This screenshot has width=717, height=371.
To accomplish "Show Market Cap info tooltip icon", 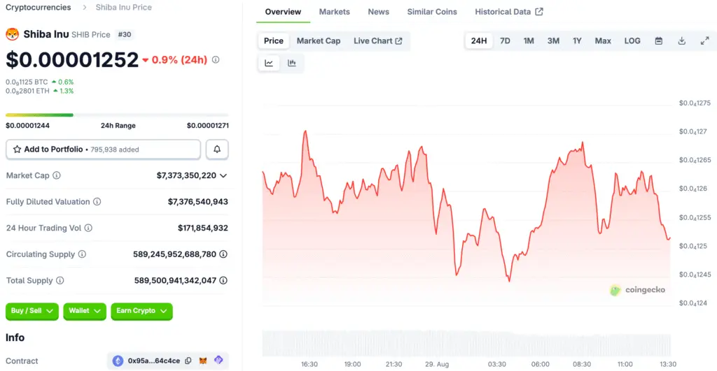I will click(57, 175).
